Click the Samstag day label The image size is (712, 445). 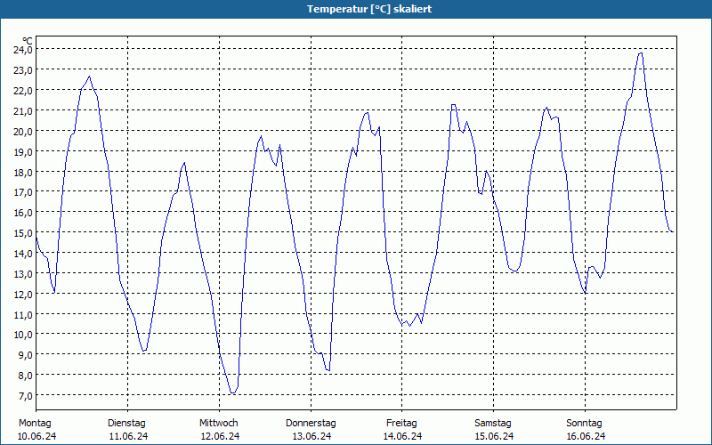tap(493, 424)
